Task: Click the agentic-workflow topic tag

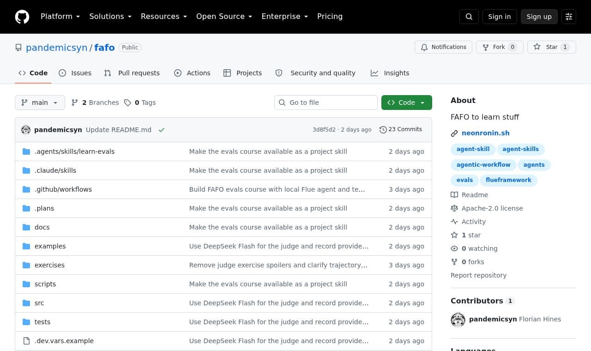Action: [x=483, y=165]
